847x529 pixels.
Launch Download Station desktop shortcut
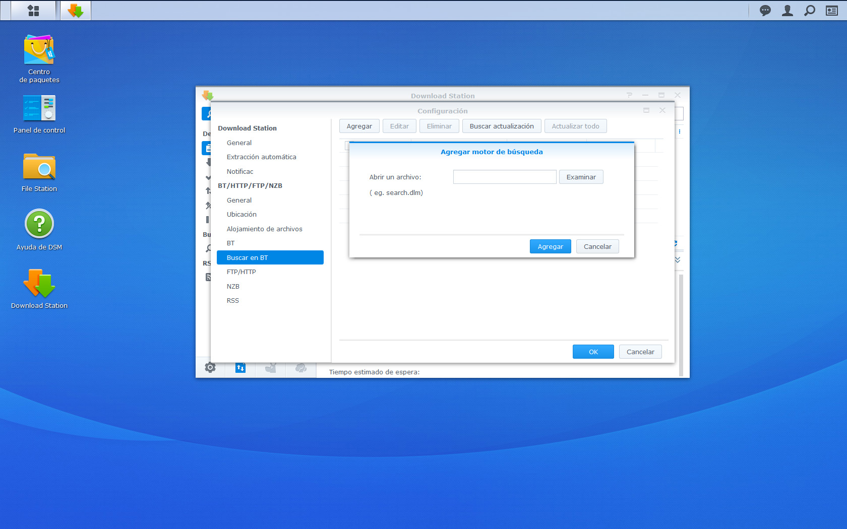click(x=39, y=289)
